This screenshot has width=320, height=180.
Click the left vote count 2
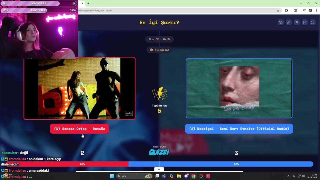tap(82, 153)
